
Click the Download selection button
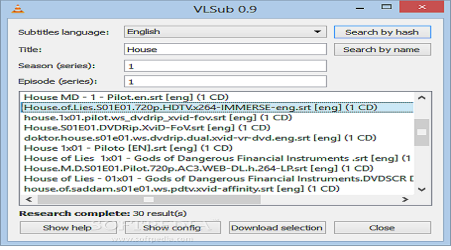pyautogui.click(x=277, y=227)
